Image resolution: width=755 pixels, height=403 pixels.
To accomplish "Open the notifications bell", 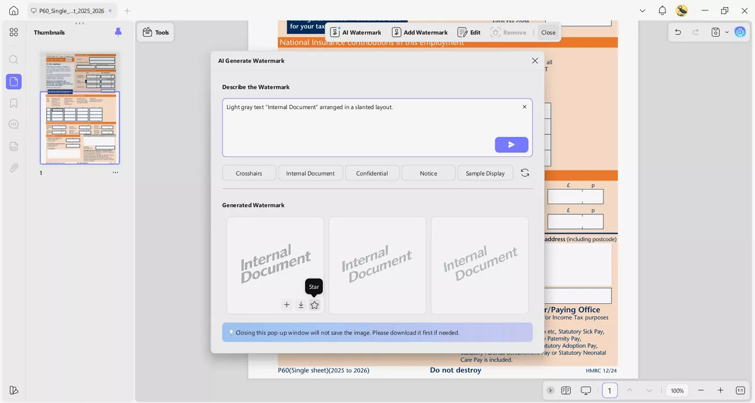I will pyautogui.click(x=662, y=10).
